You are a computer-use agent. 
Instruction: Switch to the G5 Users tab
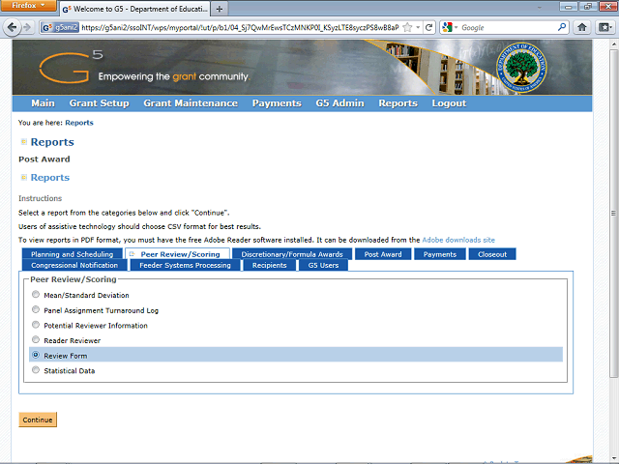coord(323,265)
